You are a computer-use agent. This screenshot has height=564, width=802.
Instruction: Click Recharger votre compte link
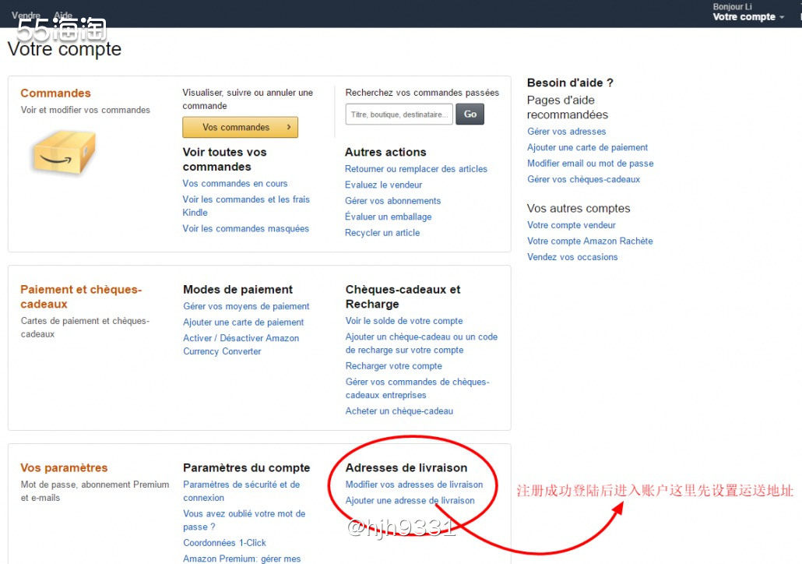click(393, 365)
